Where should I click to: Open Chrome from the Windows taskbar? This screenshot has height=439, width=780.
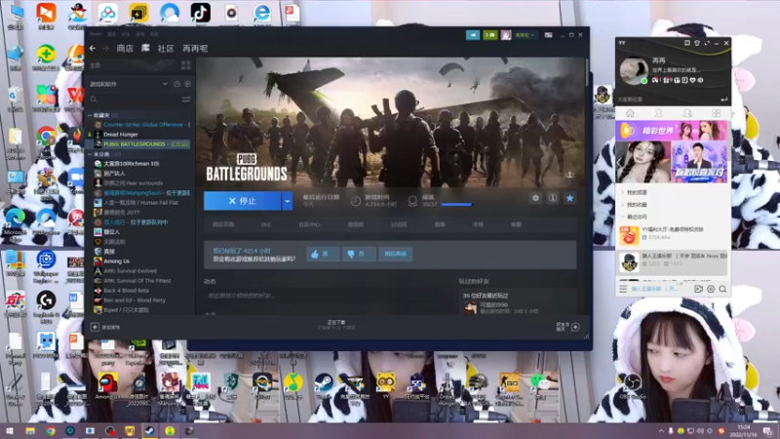coord(51,431)
